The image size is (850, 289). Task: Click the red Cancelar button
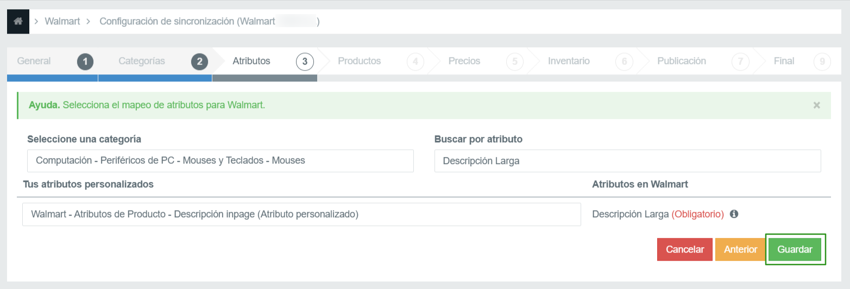coord(685,249)
